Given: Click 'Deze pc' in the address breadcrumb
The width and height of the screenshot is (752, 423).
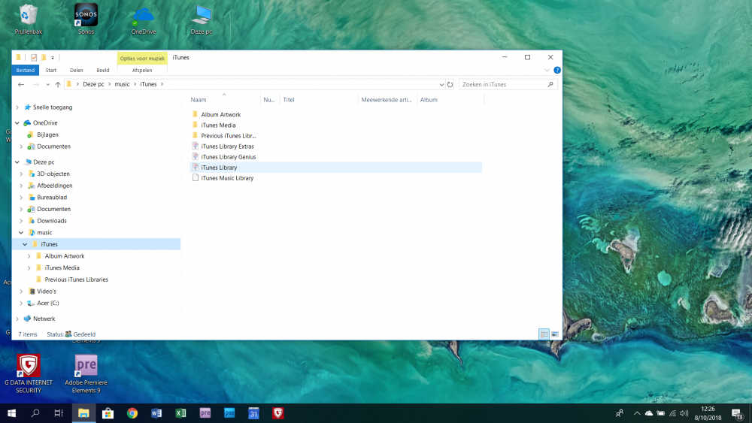Looking at the screenshot, I should click(94, 84).
